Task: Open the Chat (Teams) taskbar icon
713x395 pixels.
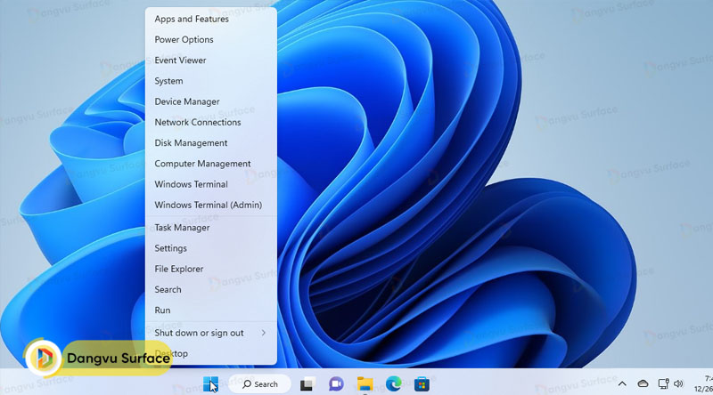Action: tap(336, 384)
